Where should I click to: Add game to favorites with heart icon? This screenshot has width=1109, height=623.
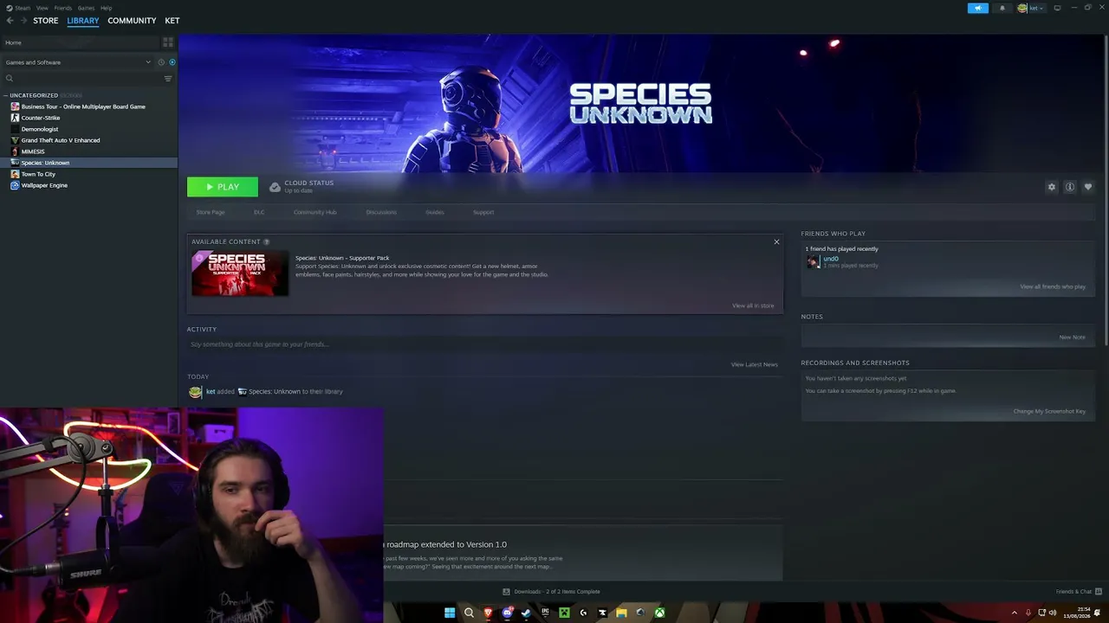1088,187
